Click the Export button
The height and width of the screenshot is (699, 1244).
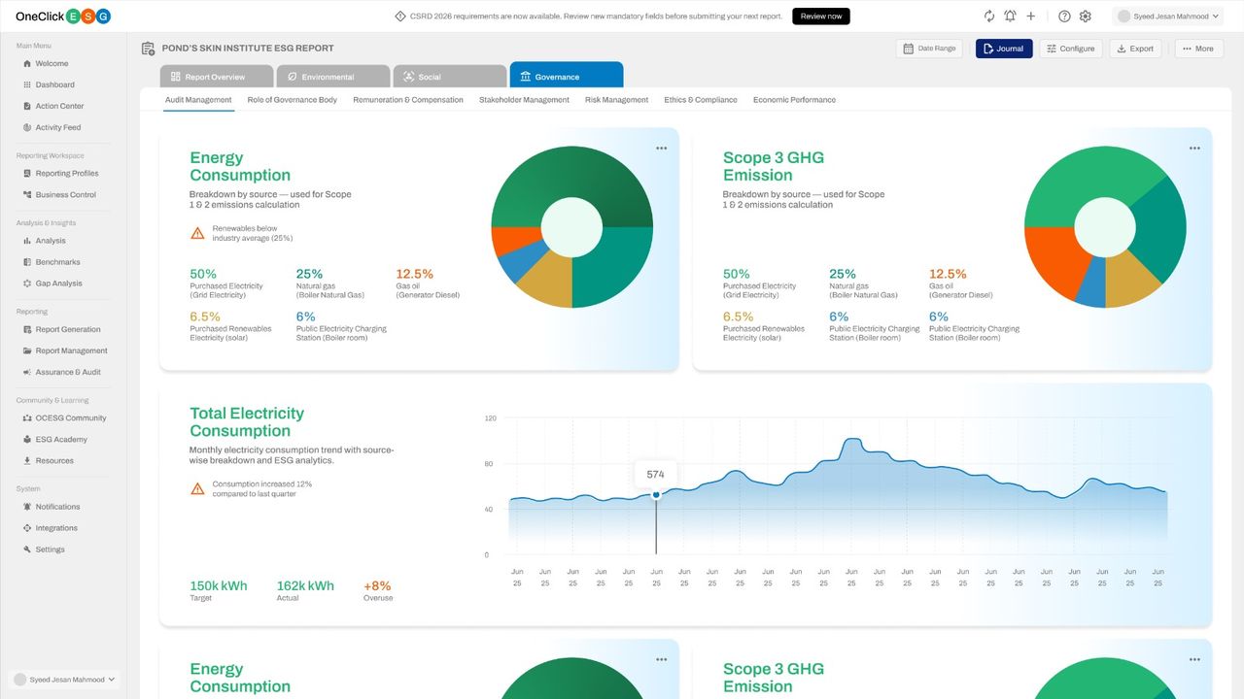pos(1134,49)
